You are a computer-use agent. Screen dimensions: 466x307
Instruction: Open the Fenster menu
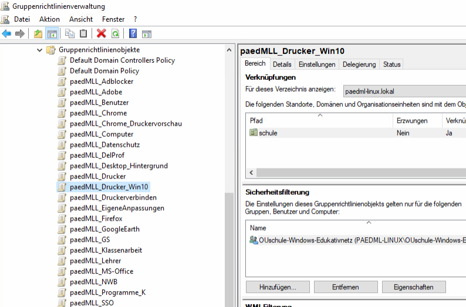click(x=113, y=19)
